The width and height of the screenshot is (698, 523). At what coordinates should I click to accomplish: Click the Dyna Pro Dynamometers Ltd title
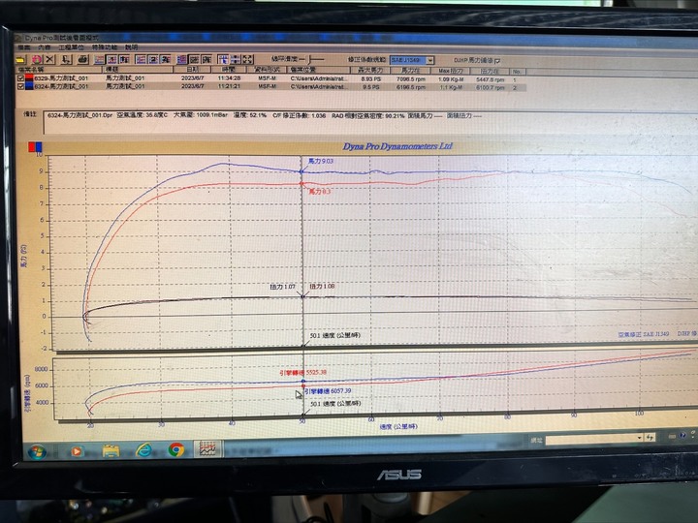(397, 146)
